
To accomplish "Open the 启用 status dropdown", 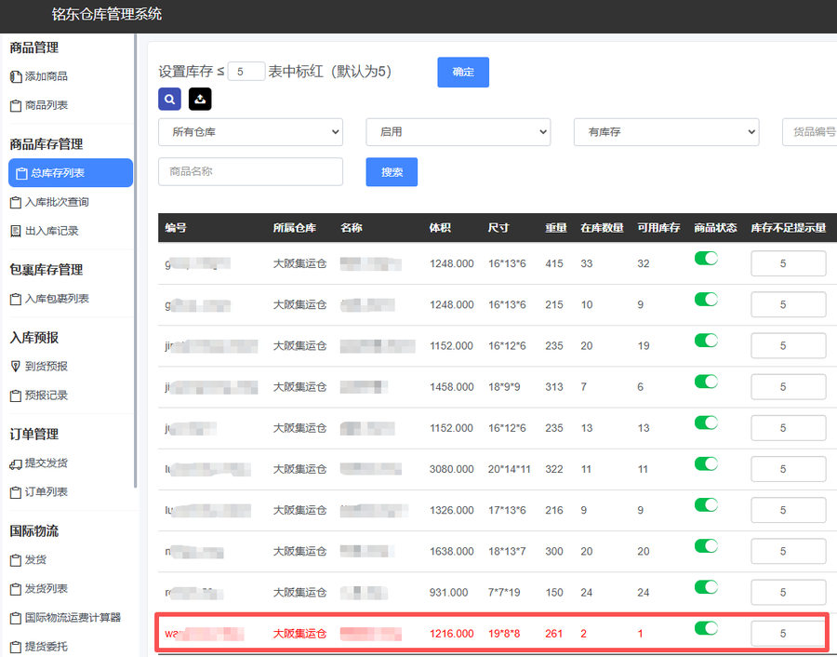I will pos(458,132).
